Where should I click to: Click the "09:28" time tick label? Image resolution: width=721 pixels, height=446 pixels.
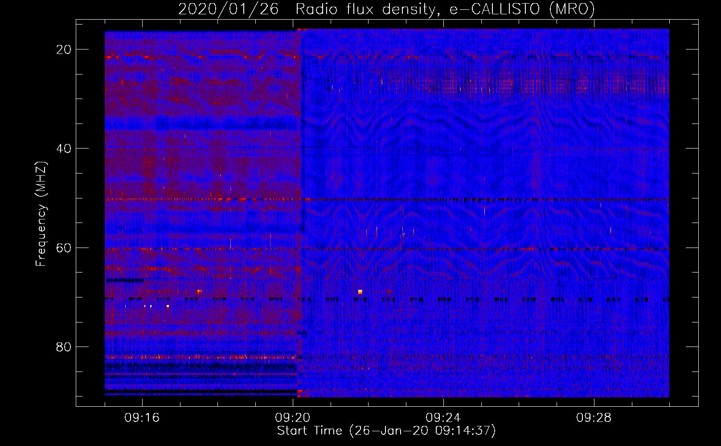pos(594,417)
